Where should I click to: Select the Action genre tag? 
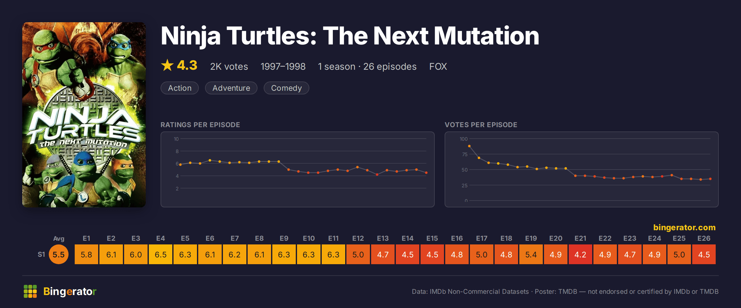pyautogui.click(x=180, y=88)
